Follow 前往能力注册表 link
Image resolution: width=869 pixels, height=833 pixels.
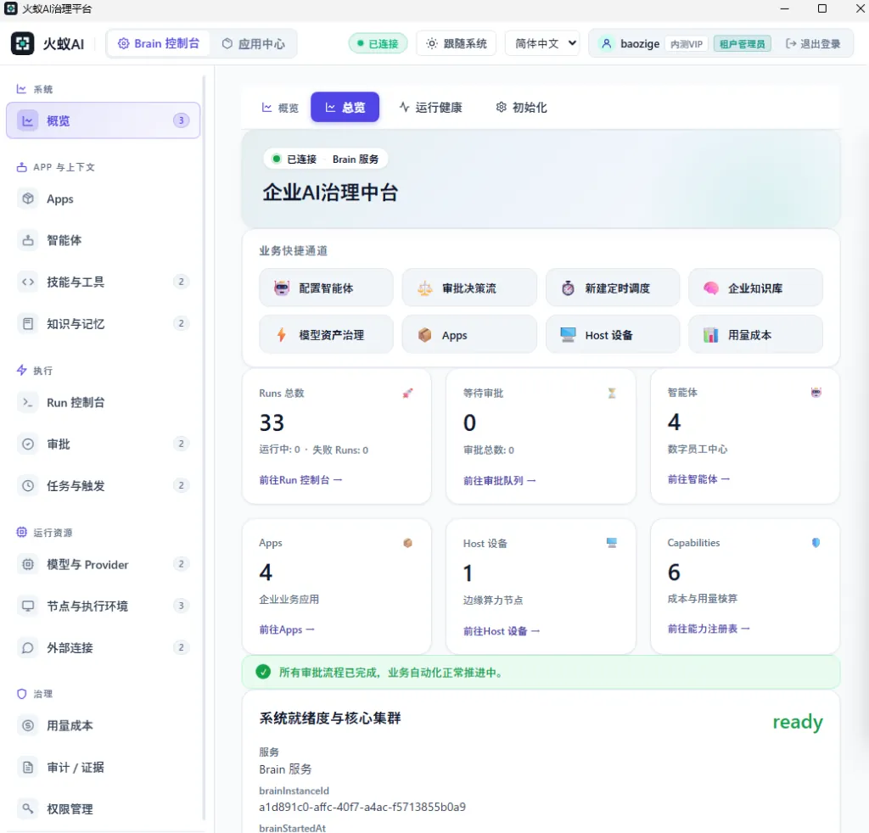pyautogui.click(x=709, y=629)
